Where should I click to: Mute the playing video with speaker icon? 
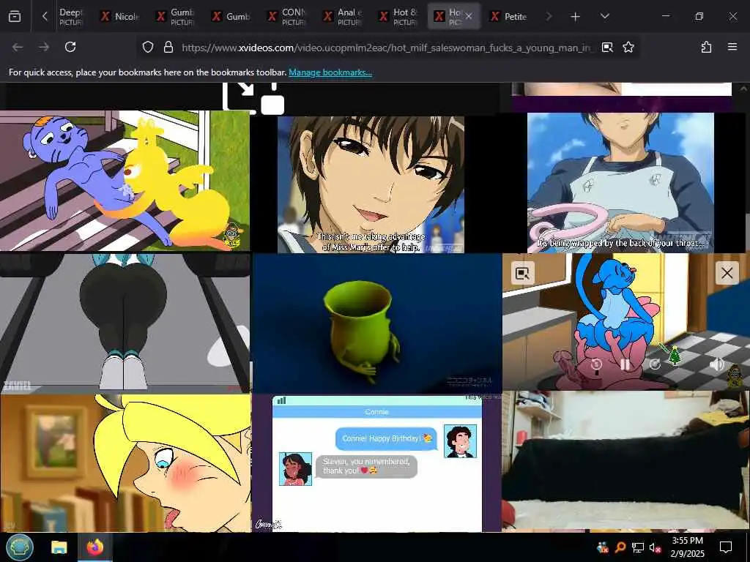point(716,364)
